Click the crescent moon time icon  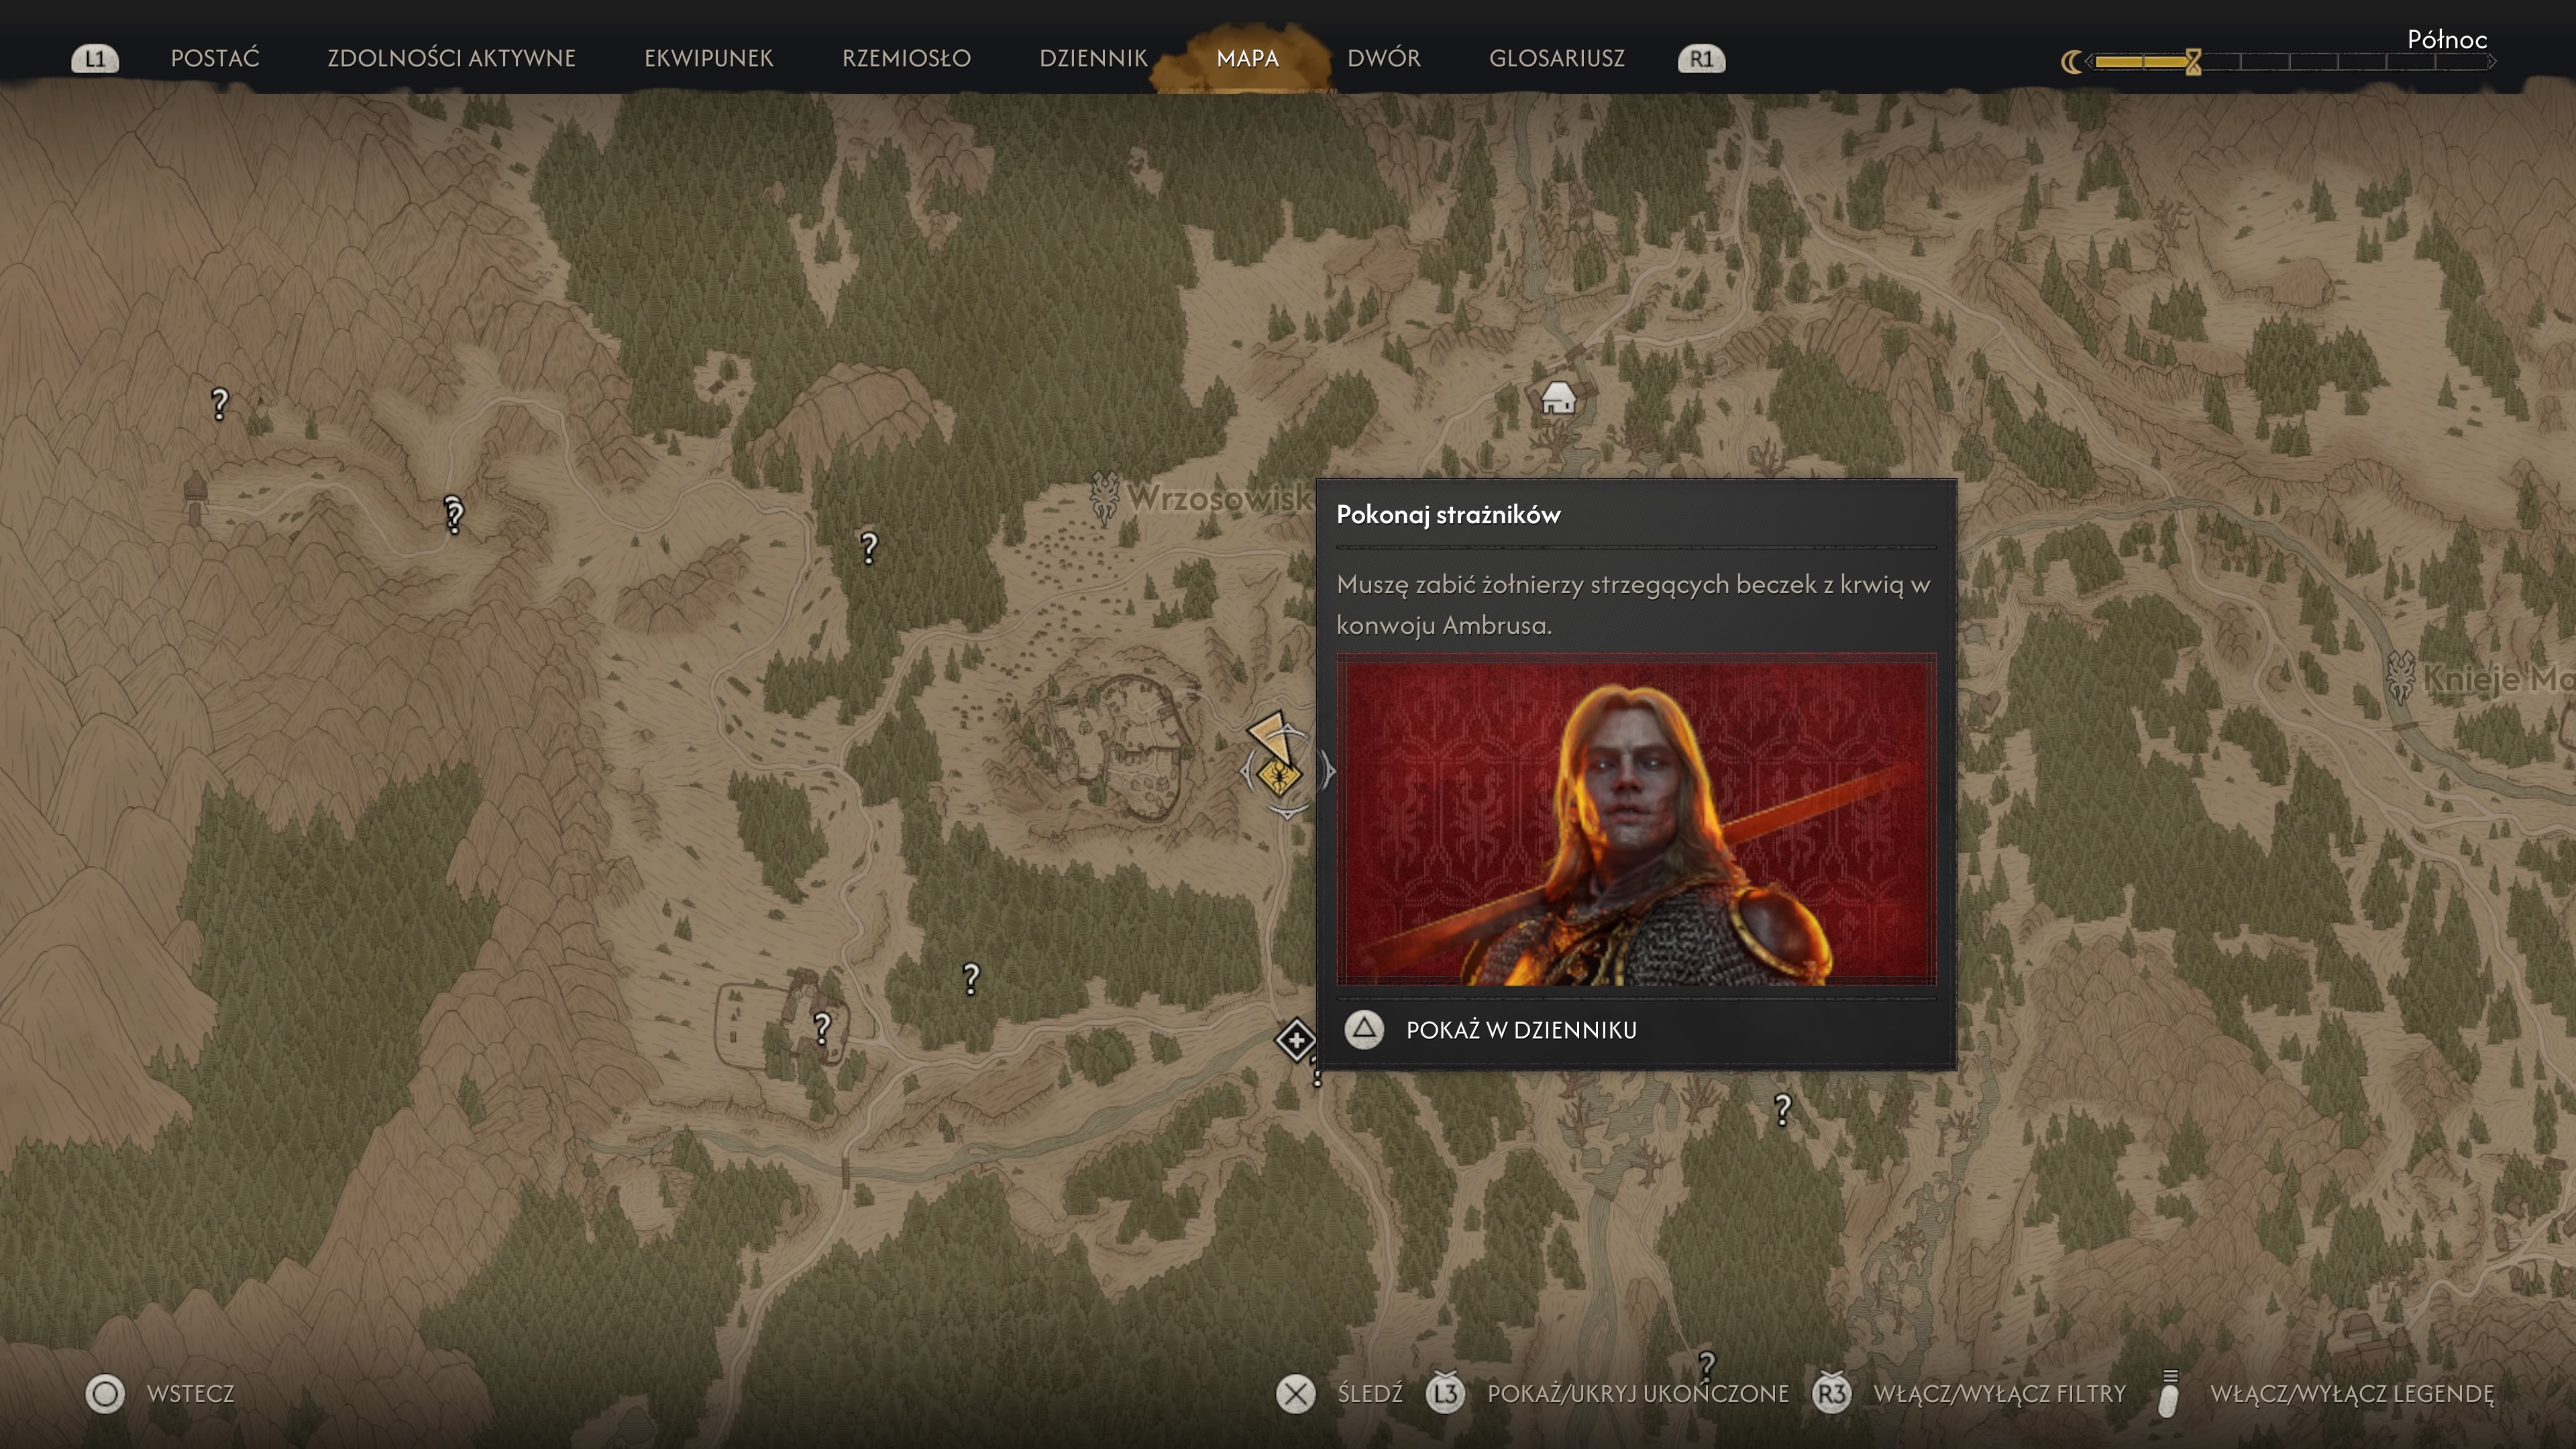[x=2071, y=62]
